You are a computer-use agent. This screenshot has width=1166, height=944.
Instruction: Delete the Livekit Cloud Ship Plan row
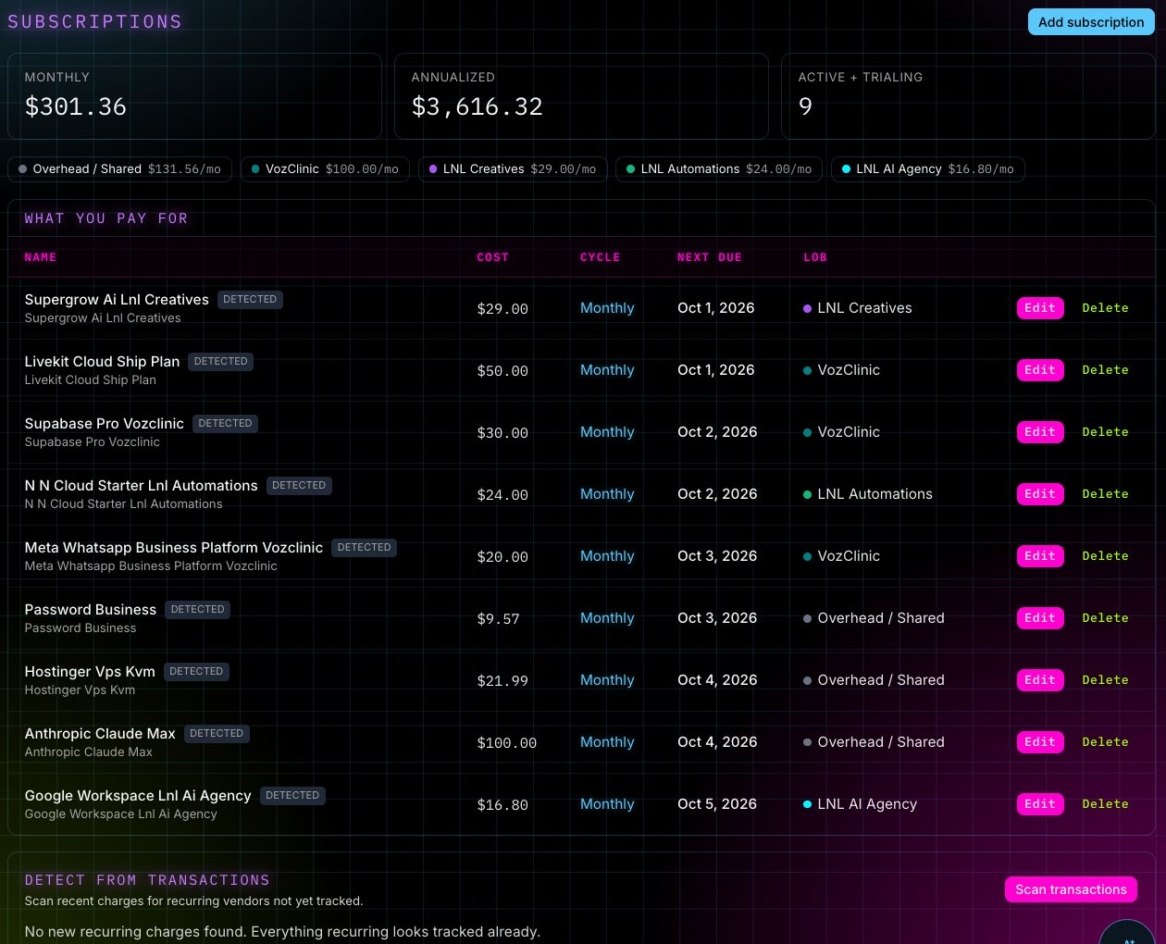point(1105,370)
